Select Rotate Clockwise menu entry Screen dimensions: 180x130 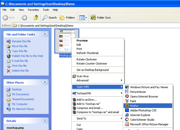coord(98,59)
